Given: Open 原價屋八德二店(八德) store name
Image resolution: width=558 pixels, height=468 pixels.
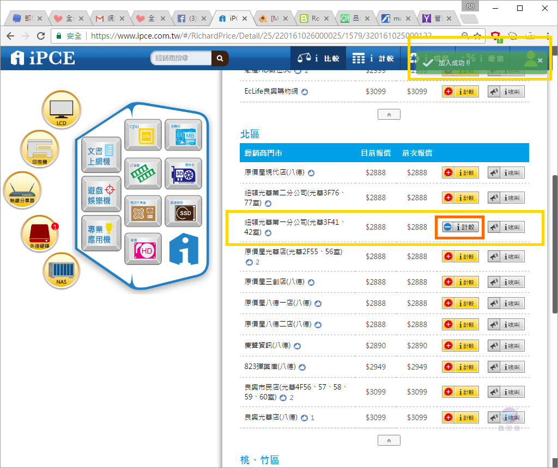Looking at the screenshot, I should click(278, 324).
